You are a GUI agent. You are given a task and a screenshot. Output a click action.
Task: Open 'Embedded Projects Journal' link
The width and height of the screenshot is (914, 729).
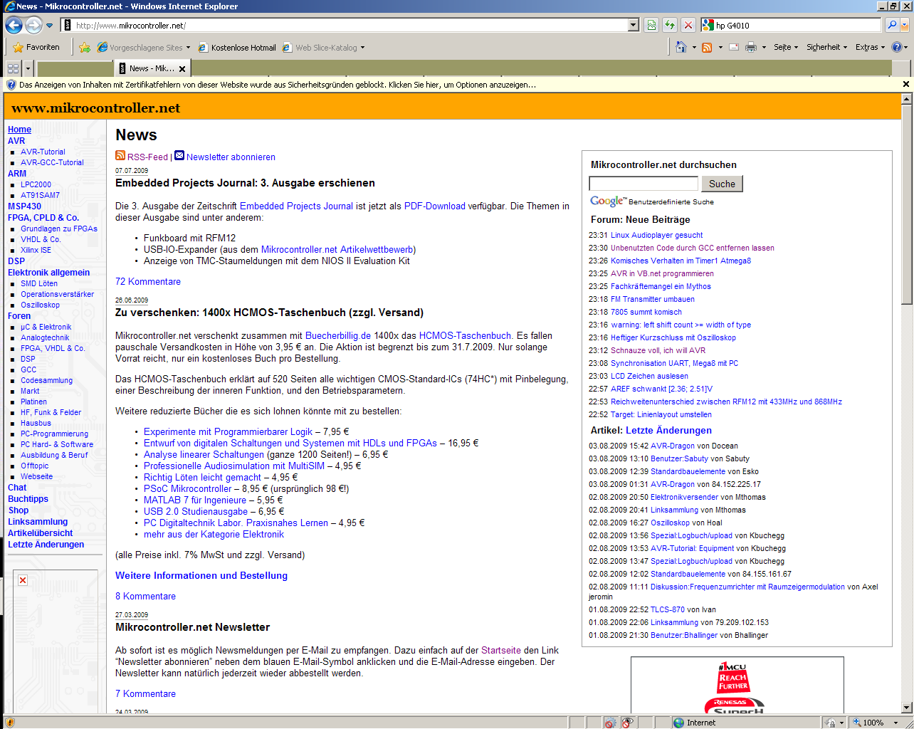tap(296, 206)
